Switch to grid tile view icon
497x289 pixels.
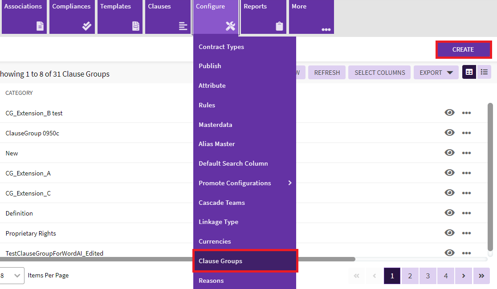coord(469,72)
